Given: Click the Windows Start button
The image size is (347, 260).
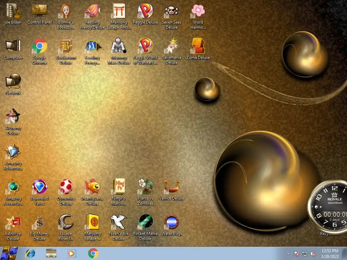Looking at the screenshot, I should click(9, 253).
